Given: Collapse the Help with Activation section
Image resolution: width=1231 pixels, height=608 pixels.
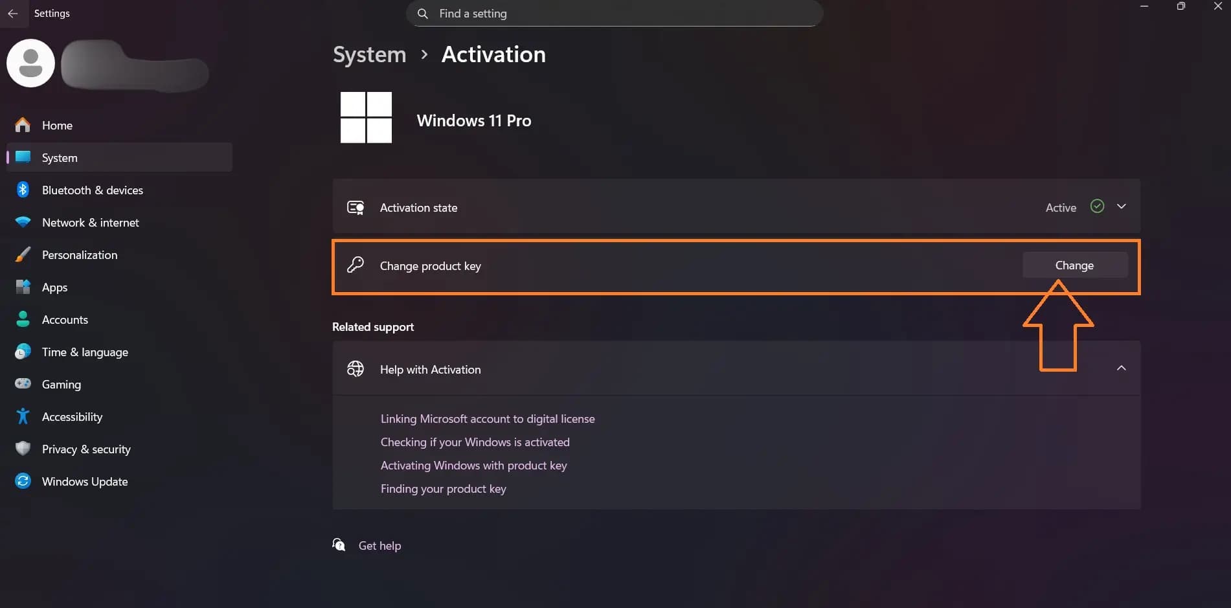Looking at the screenshot, I should (1122, 368).
